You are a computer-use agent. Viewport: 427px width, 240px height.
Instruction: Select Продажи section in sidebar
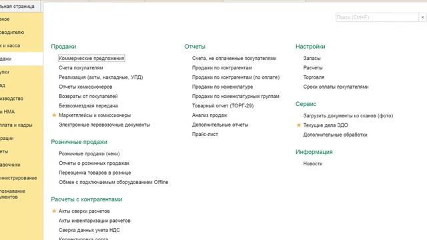coord(21,59)
